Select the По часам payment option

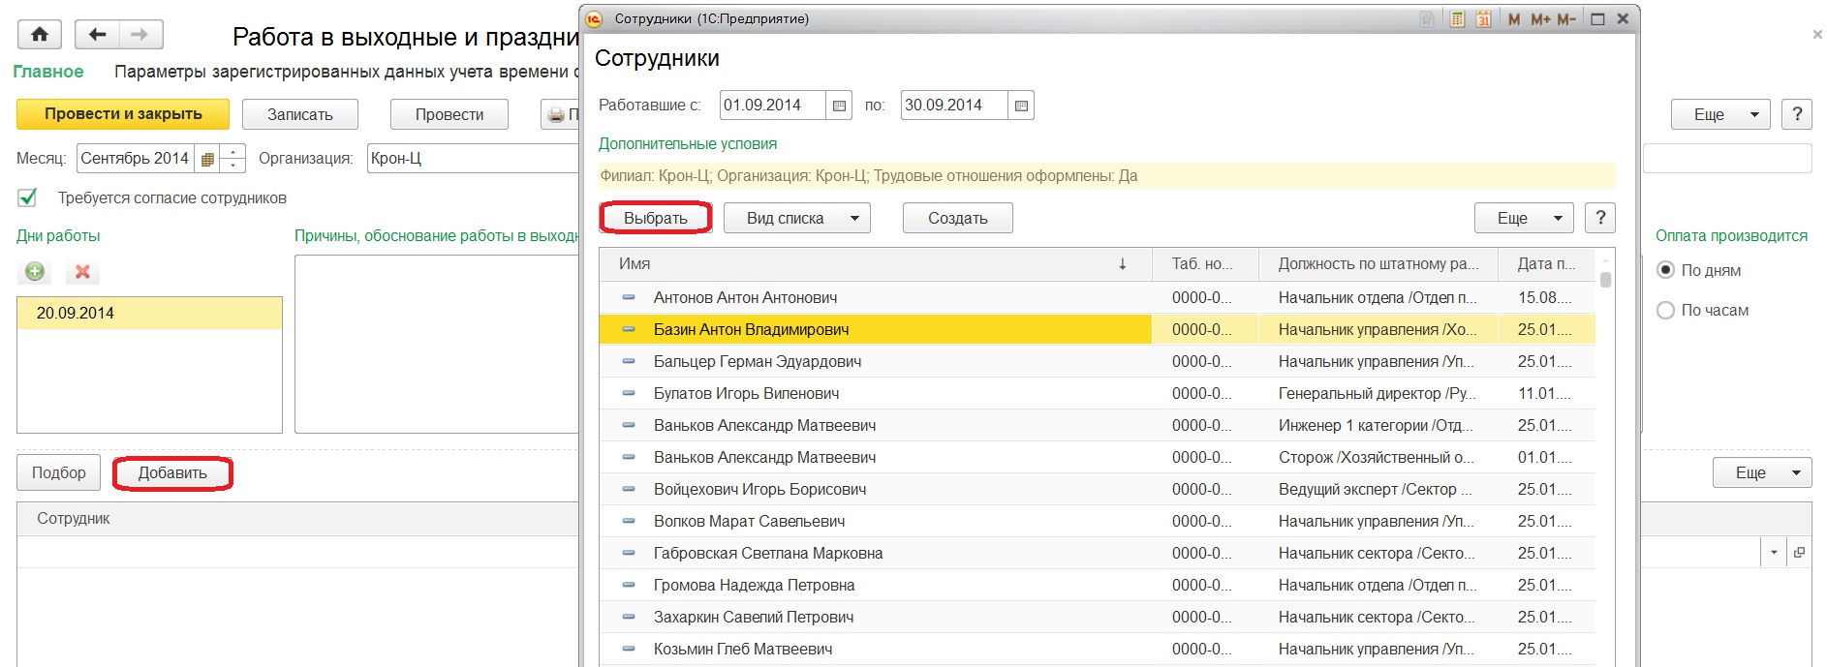pyautogui.click(x=1665, y=311)
